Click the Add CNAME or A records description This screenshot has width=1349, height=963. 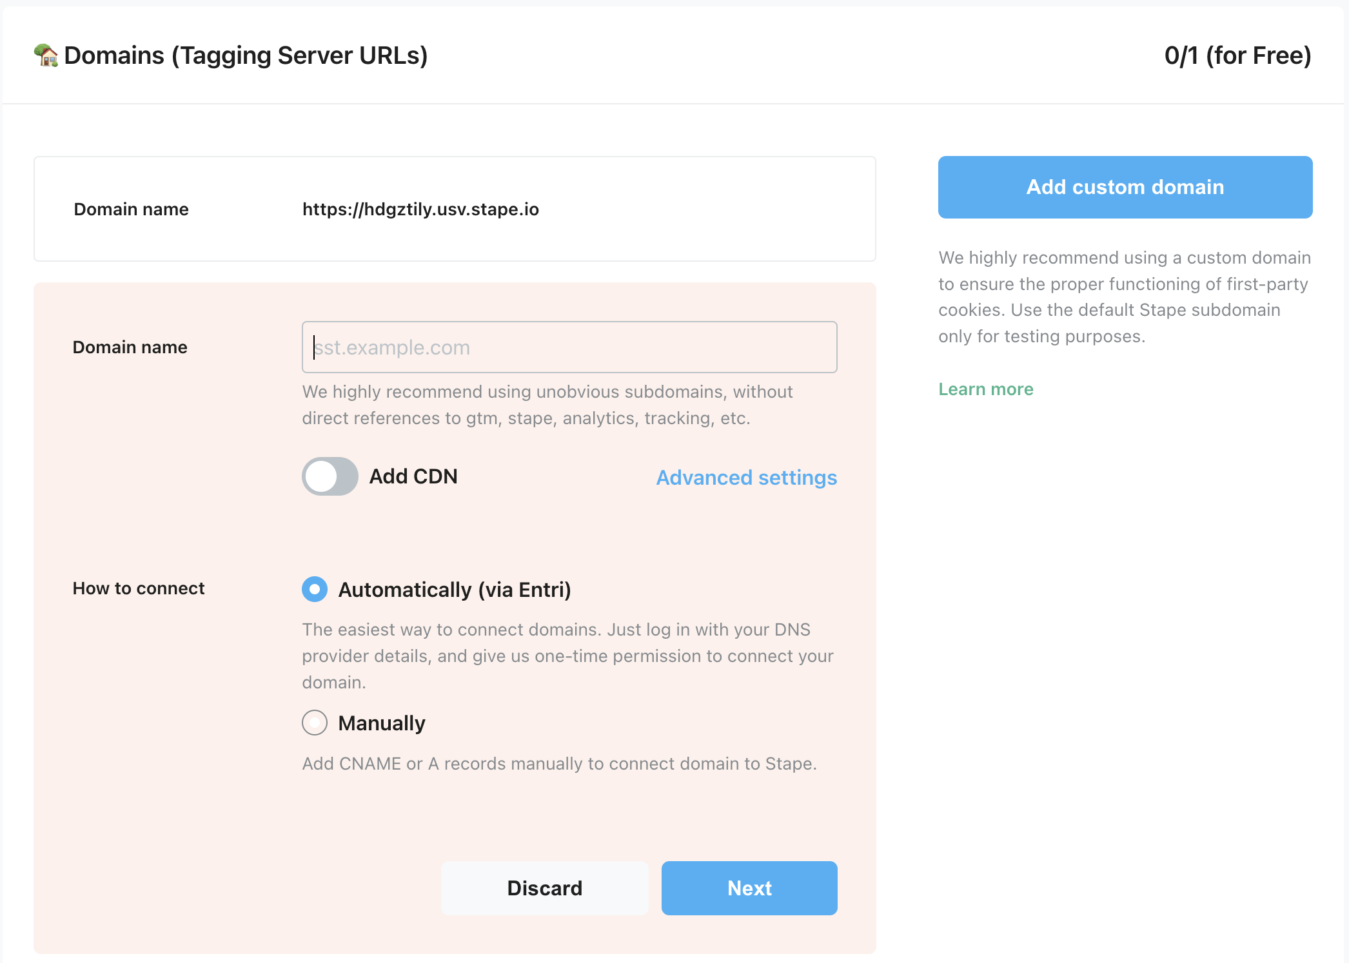pos(559,764)
